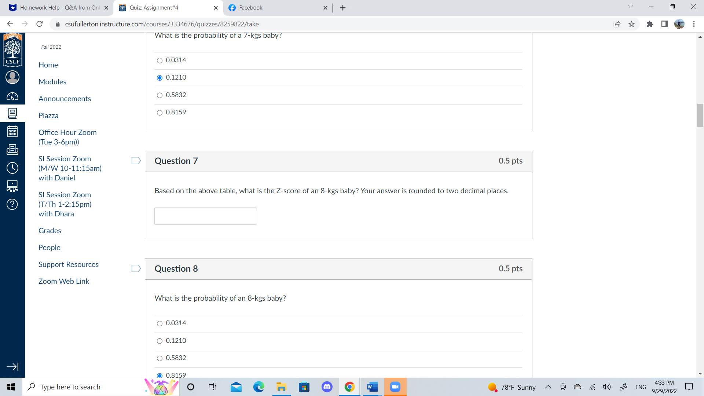Go to the Piazza page
The width and height of the screenshot is (704, 396).
48,115
